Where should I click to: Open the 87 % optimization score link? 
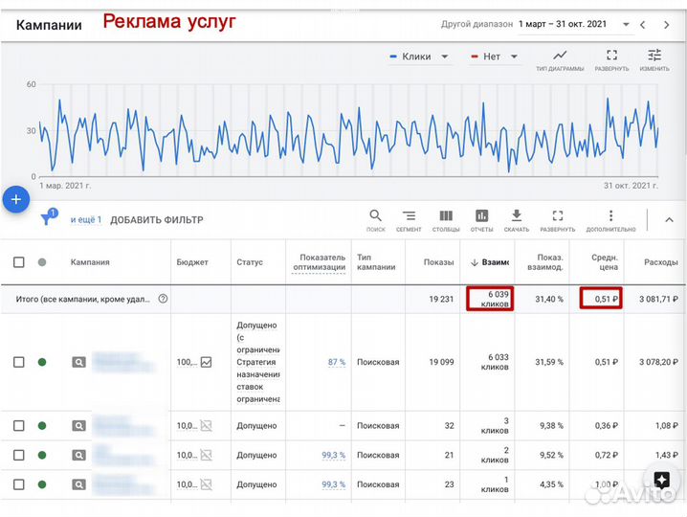point(337,362)
